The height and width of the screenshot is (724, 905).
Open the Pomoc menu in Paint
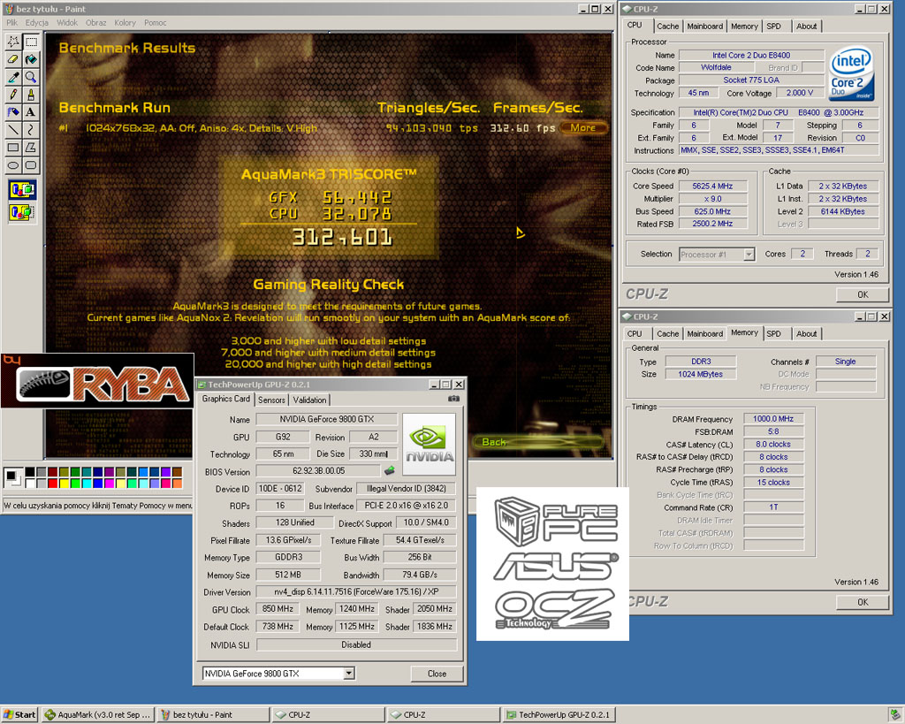[156, 22]
